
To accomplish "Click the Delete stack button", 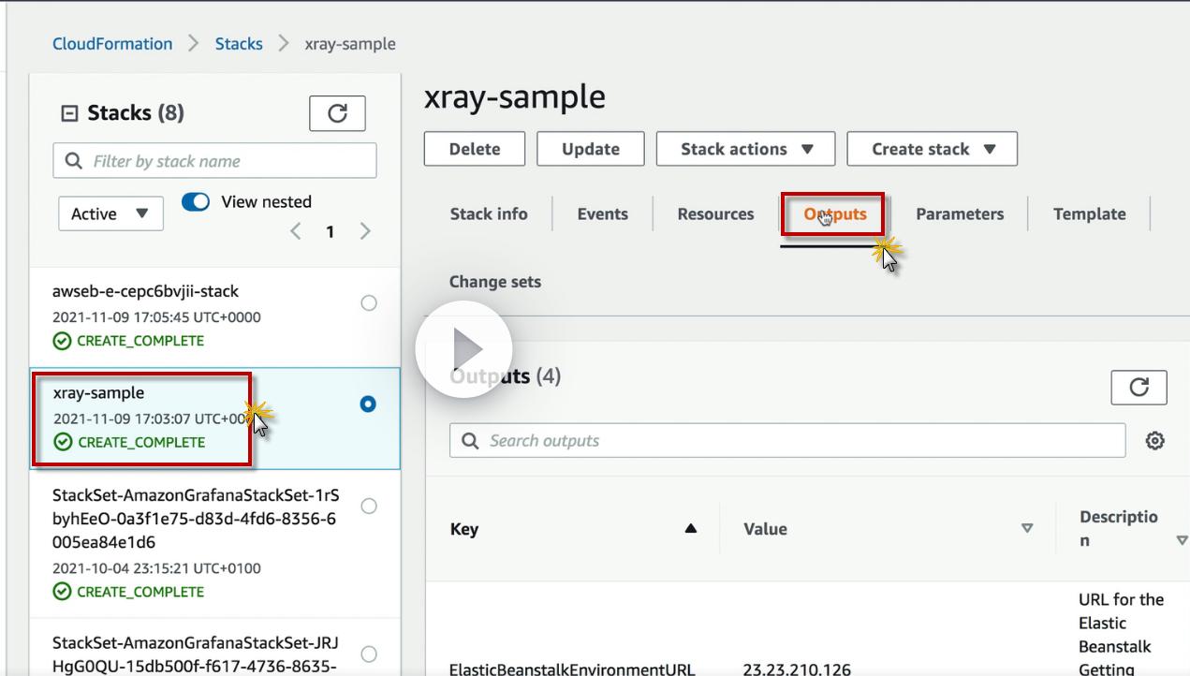I will tap(475, 149).
